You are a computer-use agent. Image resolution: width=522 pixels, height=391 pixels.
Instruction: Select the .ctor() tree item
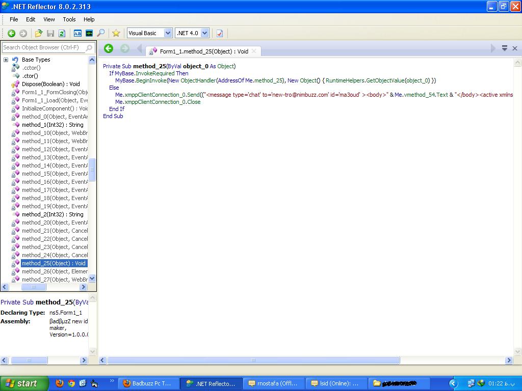[x=30, y=76]
